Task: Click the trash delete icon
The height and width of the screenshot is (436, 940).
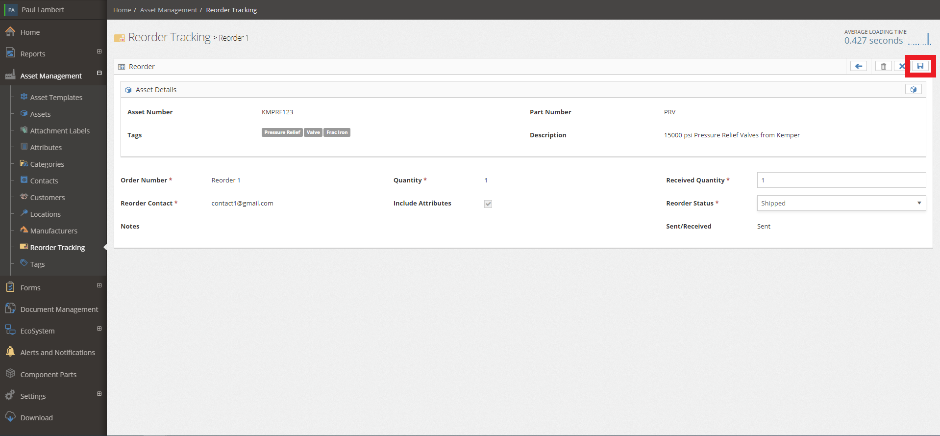Action: 884,66
